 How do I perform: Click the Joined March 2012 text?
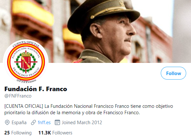pyautogui.click(x=82, y=123)
